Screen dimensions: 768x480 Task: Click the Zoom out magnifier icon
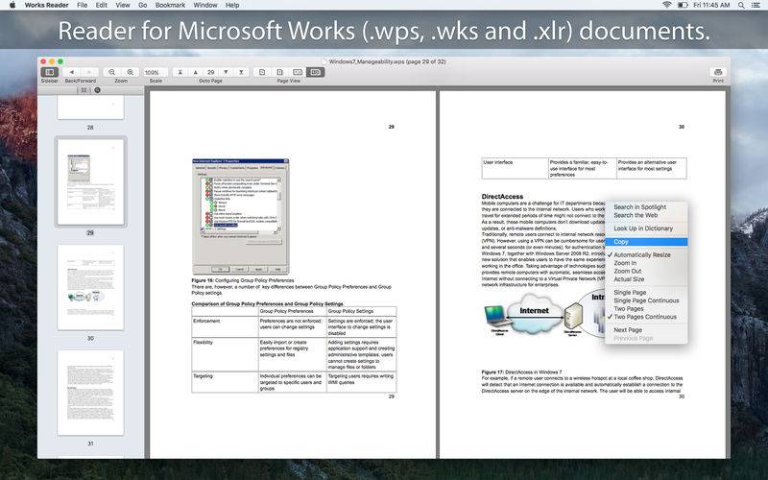pyautogui.click(x=112, y=72)
